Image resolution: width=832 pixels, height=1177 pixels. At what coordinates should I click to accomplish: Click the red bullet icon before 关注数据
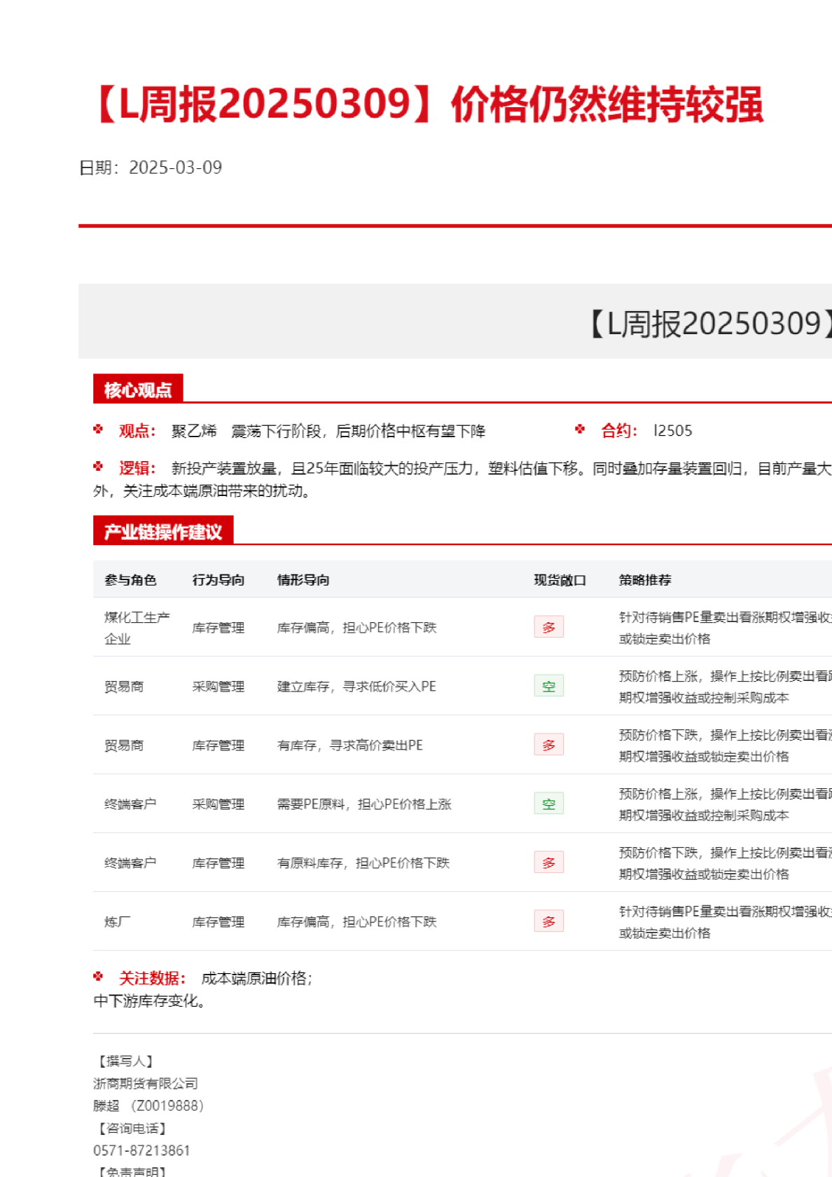tap(98, 977)
